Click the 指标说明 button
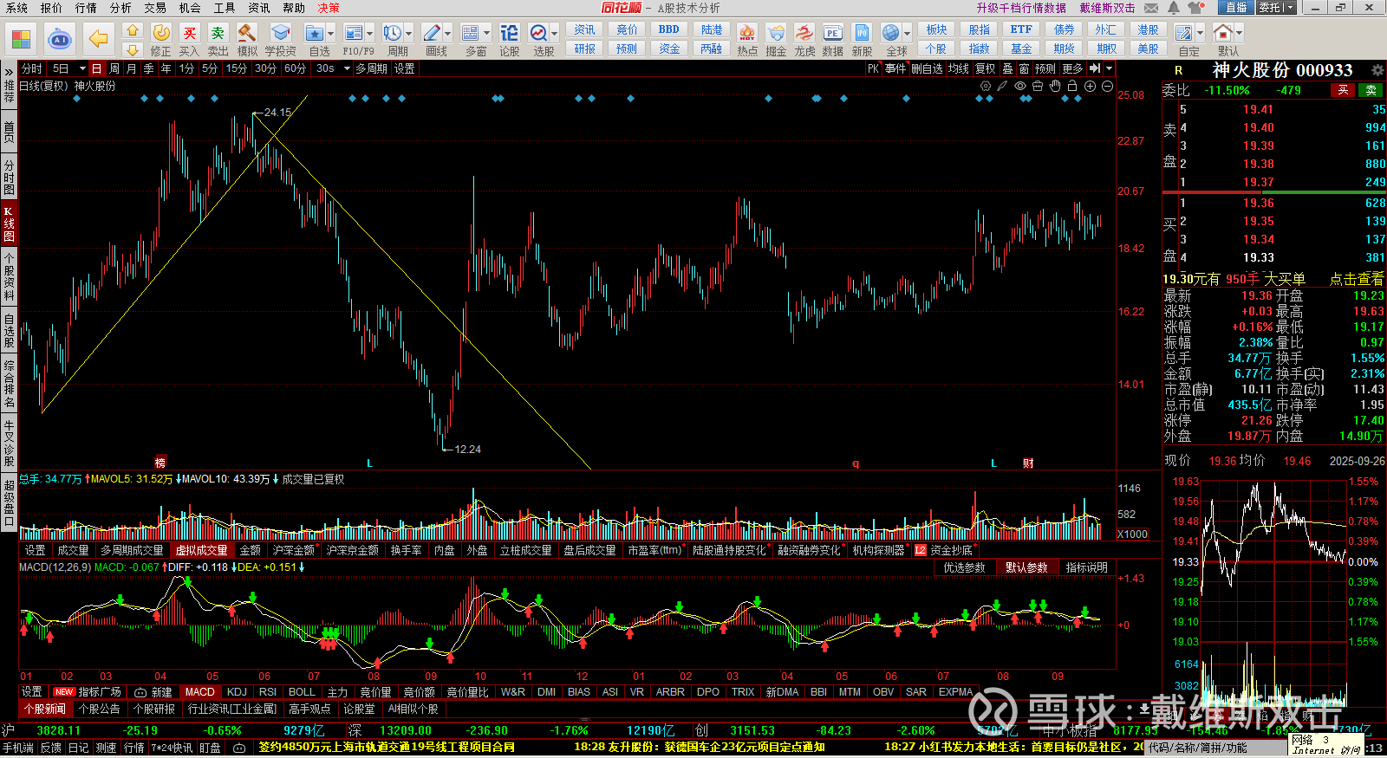The width and height of the screenshot is (1387, 758). [x=1087, y=567]
